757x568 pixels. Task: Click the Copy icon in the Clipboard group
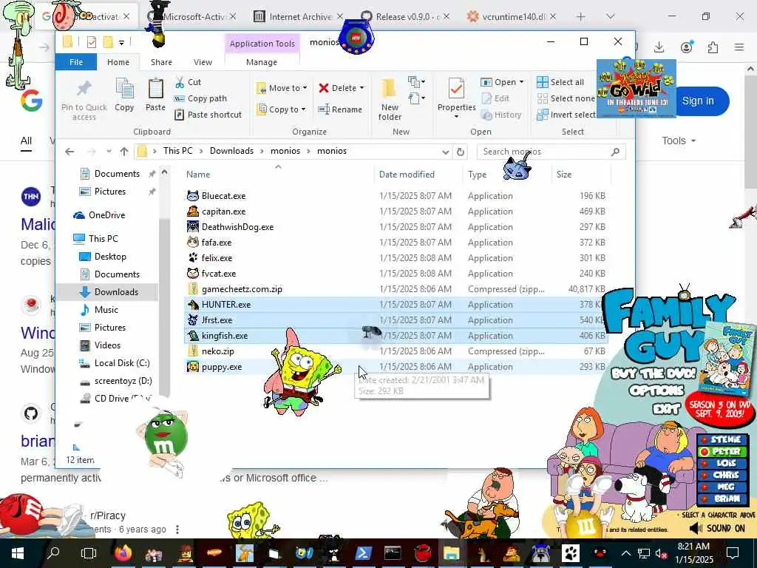pos(124,89)
